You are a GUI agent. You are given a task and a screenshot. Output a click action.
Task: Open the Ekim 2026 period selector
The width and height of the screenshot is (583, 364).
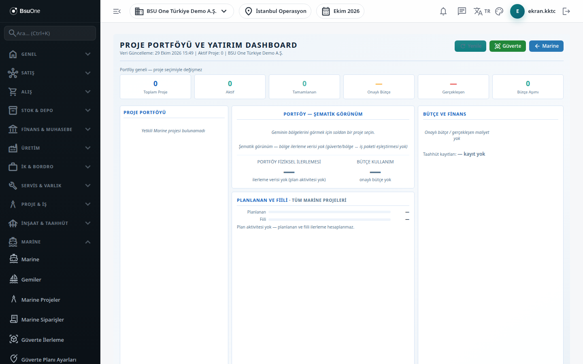(340, 11)
